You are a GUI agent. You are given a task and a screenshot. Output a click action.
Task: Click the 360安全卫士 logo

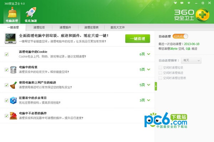click(x=192, y=15)
